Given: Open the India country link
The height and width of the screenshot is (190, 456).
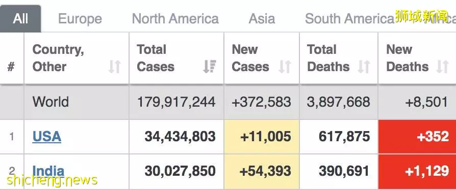Looking at the screenshot, I should click(48, 171).
